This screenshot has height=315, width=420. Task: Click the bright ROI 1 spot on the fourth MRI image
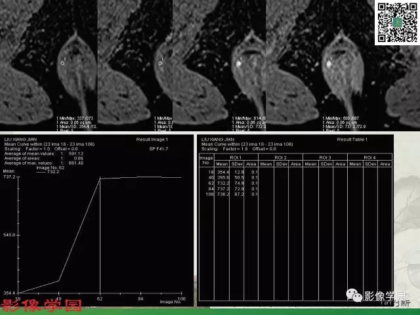[329, 64]
